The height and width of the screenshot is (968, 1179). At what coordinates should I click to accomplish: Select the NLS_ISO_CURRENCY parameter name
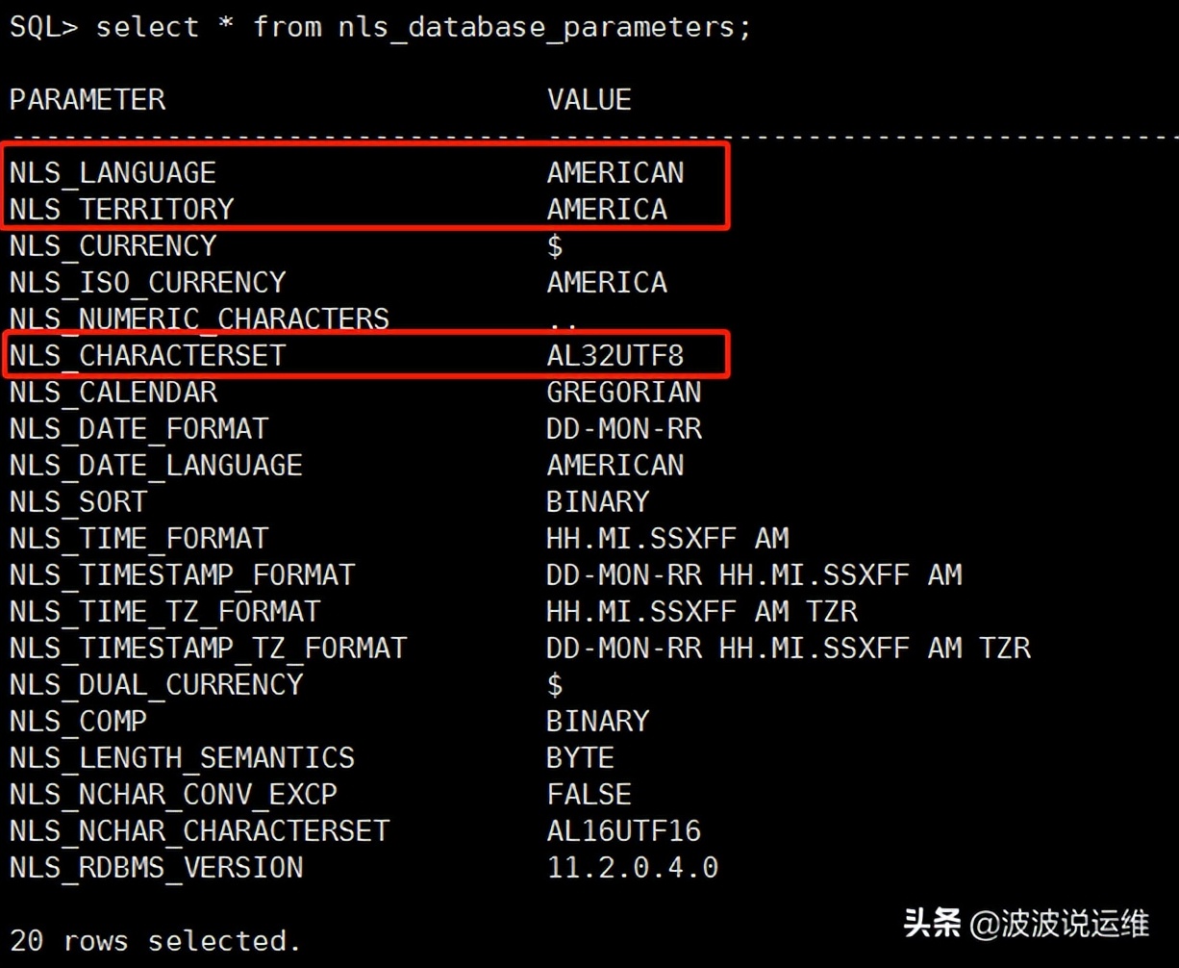(x=146, y=282)
